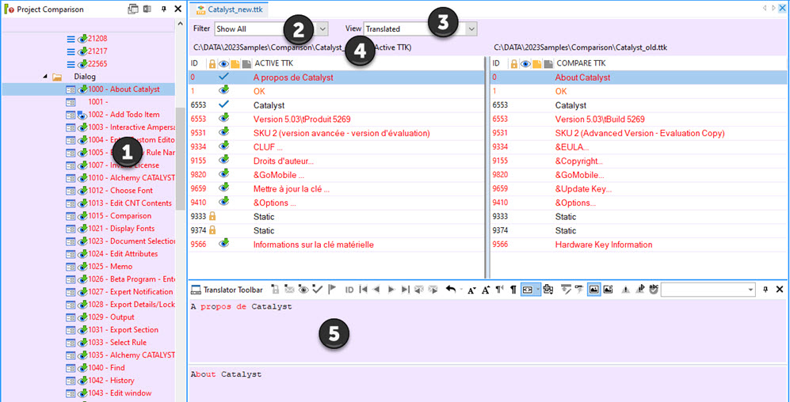Select the Catalyst_new.ttk tab
This screenshot has height=402, width=790.
tap(231, 9)
